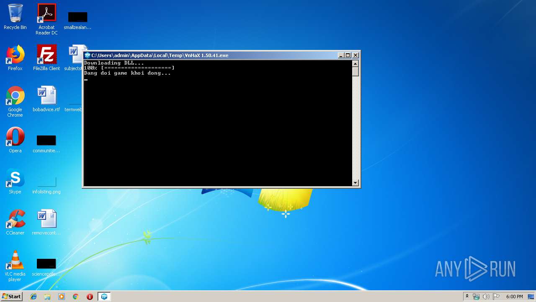Launch Google Chrome desktop shortcut
536x302 pixels.
tap(15, 102)
